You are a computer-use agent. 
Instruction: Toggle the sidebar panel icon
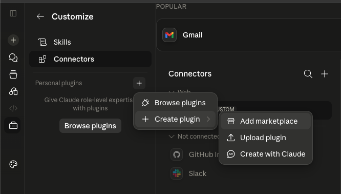click(13, 13)
